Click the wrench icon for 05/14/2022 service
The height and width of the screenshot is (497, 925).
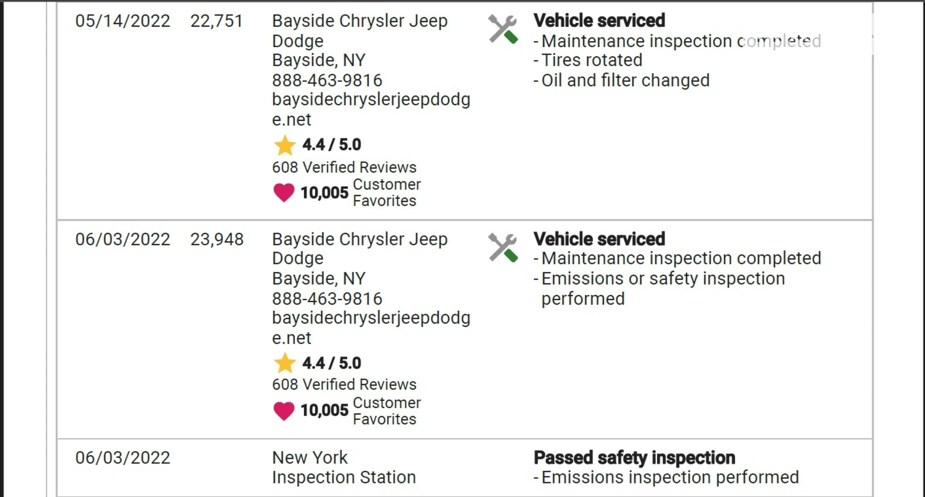[x=503, y=29]
